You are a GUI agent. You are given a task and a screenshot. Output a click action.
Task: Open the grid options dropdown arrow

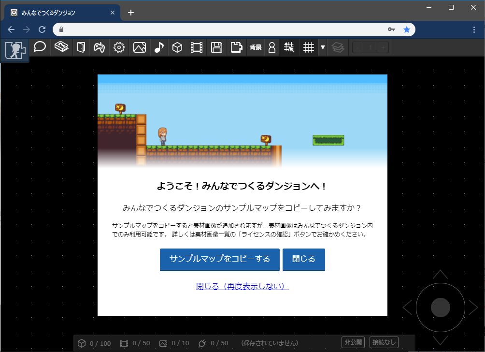tap(322, 47)
